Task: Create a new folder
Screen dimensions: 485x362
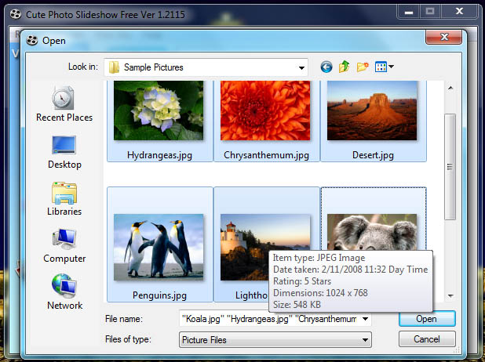Action: (363, 67)
